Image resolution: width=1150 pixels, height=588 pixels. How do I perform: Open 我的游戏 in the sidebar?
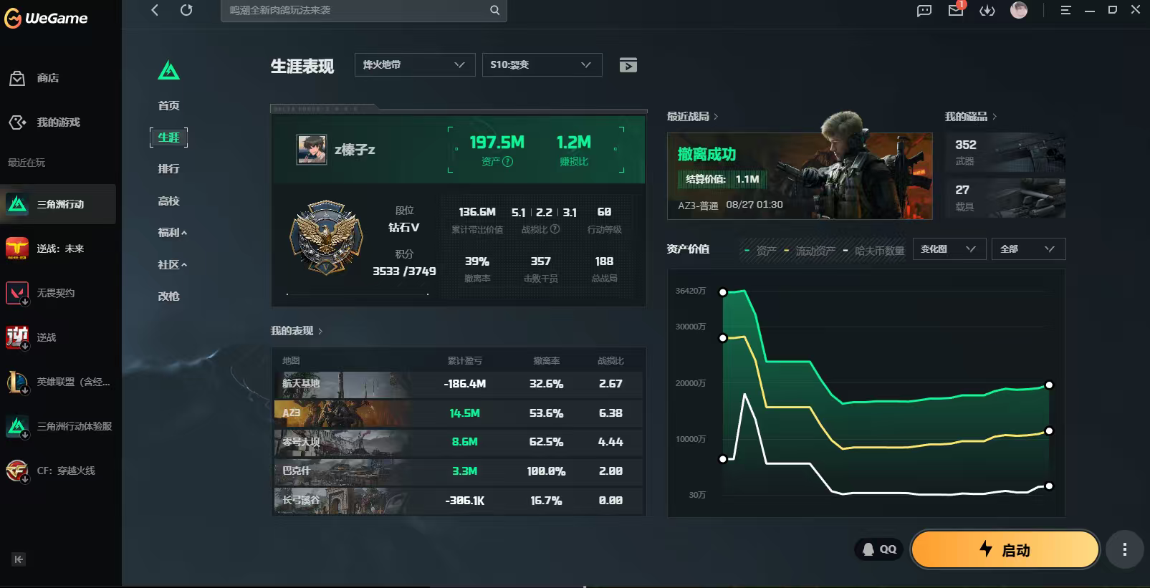44,122
